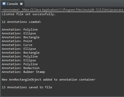Screen dimensions: 124x97
Task: Select the 'Annotation: Curve' line
Action: pos(17,45)
